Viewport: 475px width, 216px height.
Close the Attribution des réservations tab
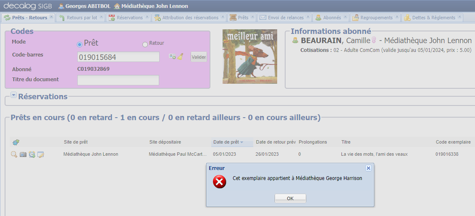tap(223, 17)
